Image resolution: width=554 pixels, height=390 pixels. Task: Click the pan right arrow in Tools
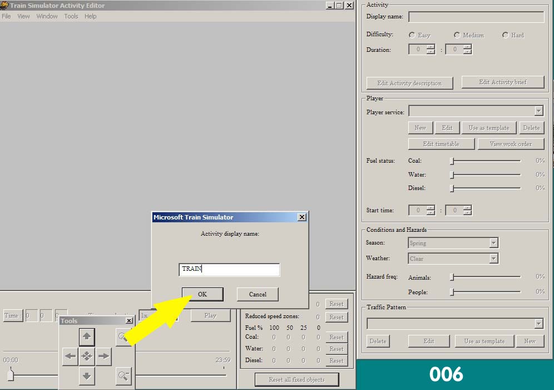[x=103, y=356]
